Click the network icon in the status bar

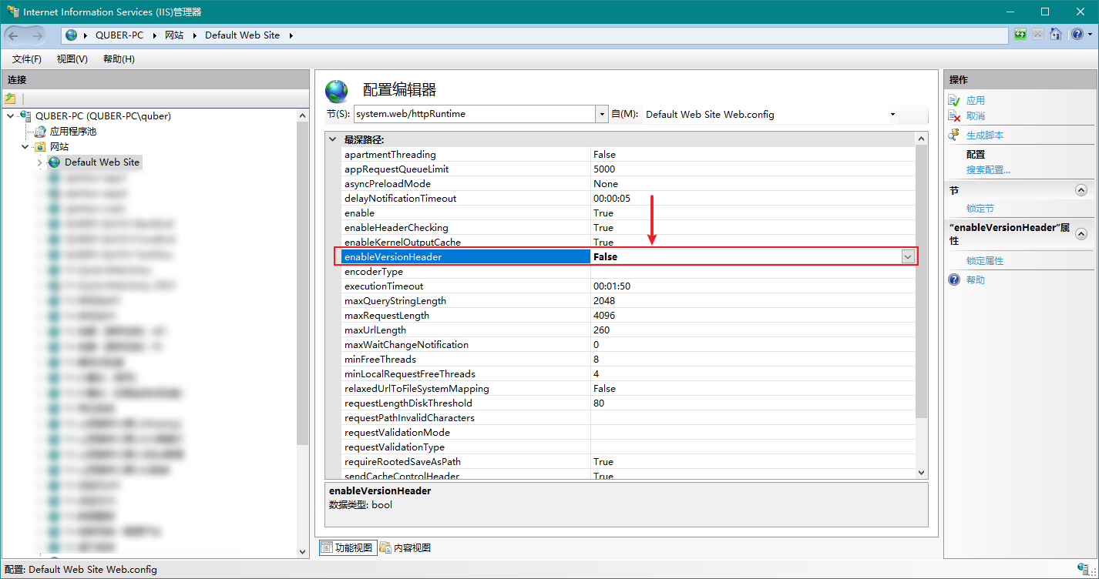click(1084, 570)
